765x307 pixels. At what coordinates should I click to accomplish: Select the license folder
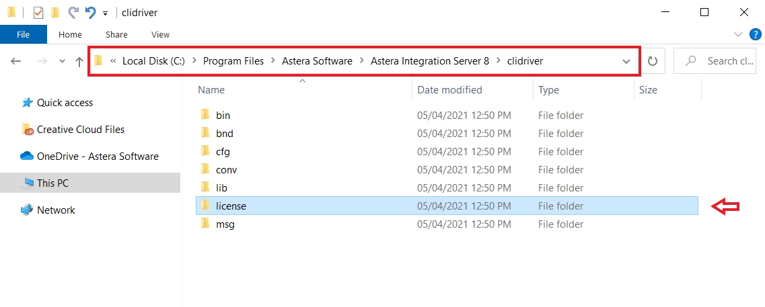point(231,206)
